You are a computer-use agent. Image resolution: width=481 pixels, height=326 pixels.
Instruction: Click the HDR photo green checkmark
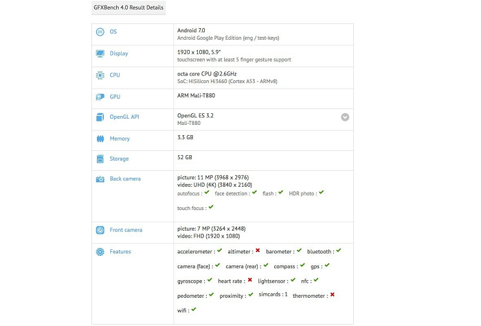321,193
